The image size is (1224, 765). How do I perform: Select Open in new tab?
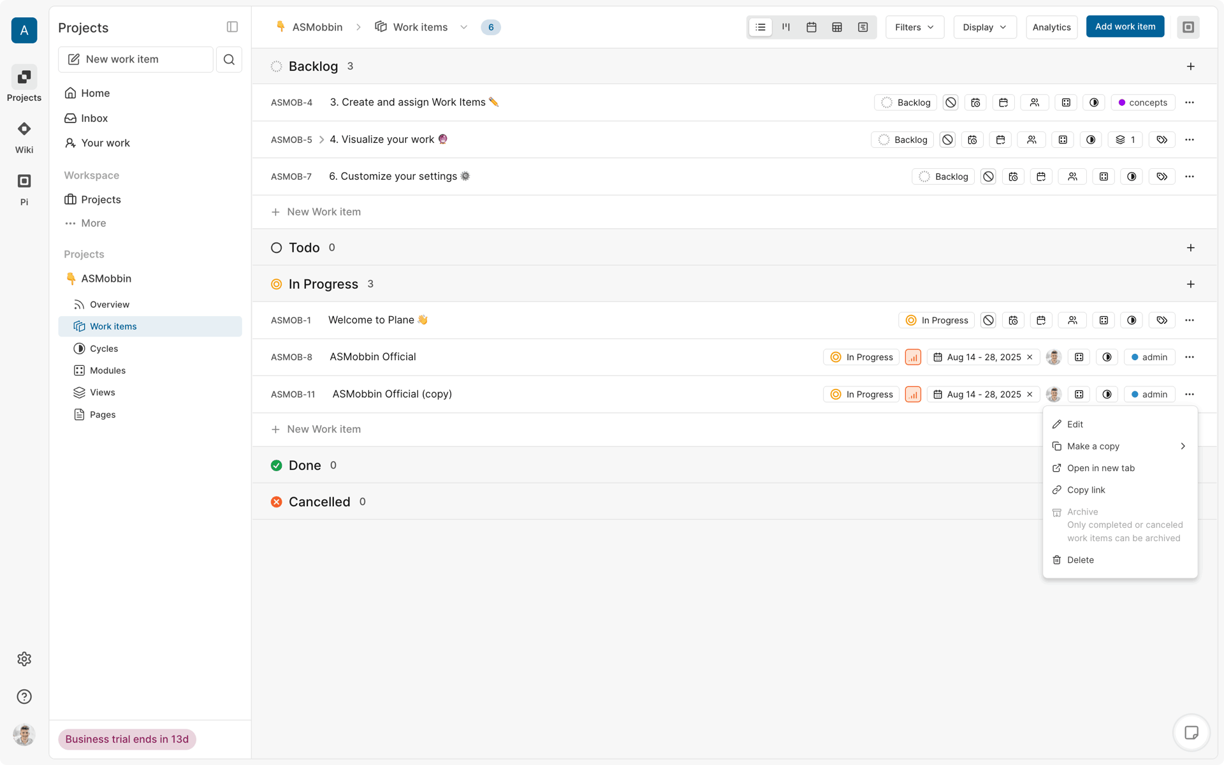click(1119, 468)
